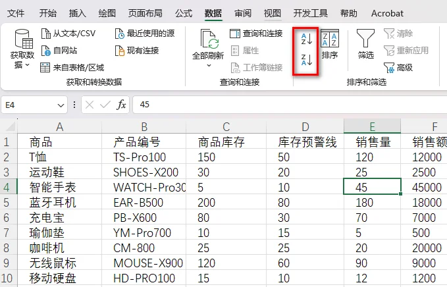Select row 10 header
The width and height of the screenshot is (447, 287).
[8, 278]
